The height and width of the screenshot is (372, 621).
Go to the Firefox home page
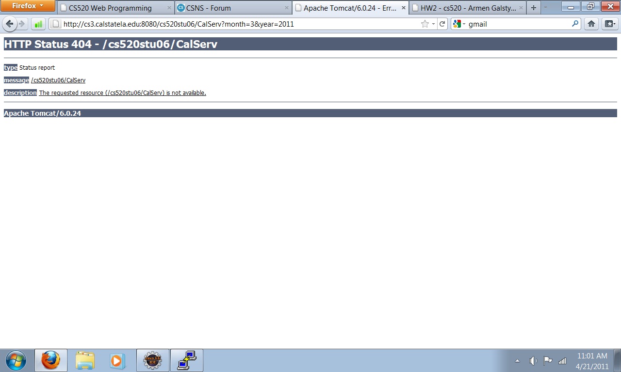(x=591, y=24)
